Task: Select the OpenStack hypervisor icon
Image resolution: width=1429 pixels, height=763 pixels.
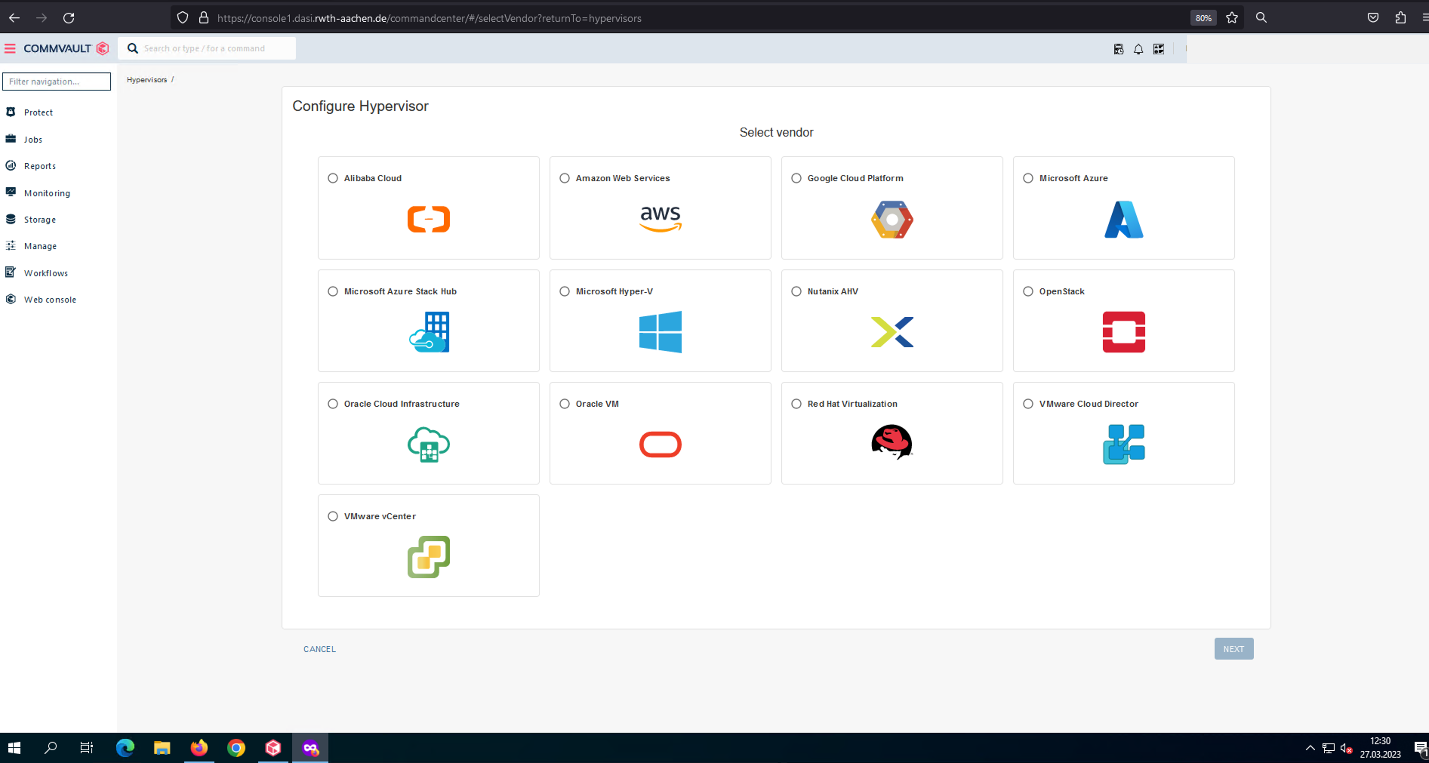Action: 1124,331
